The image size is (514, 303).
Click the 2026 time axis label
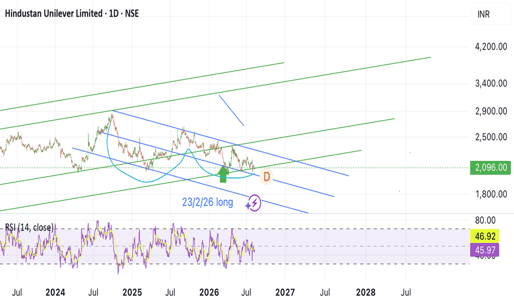pyautogui.click(x=209, y=292)
